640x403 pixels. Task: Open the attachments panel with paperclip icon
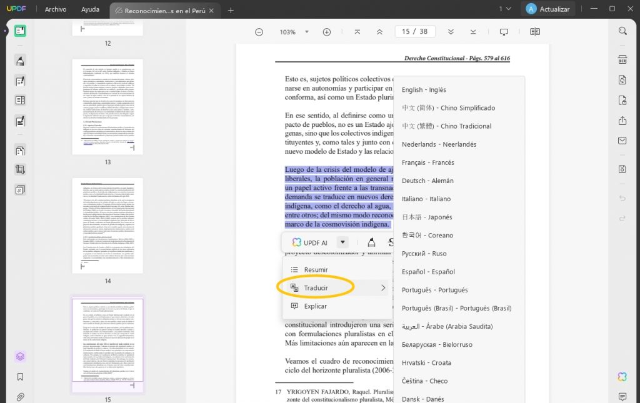(x=19, y=397)
